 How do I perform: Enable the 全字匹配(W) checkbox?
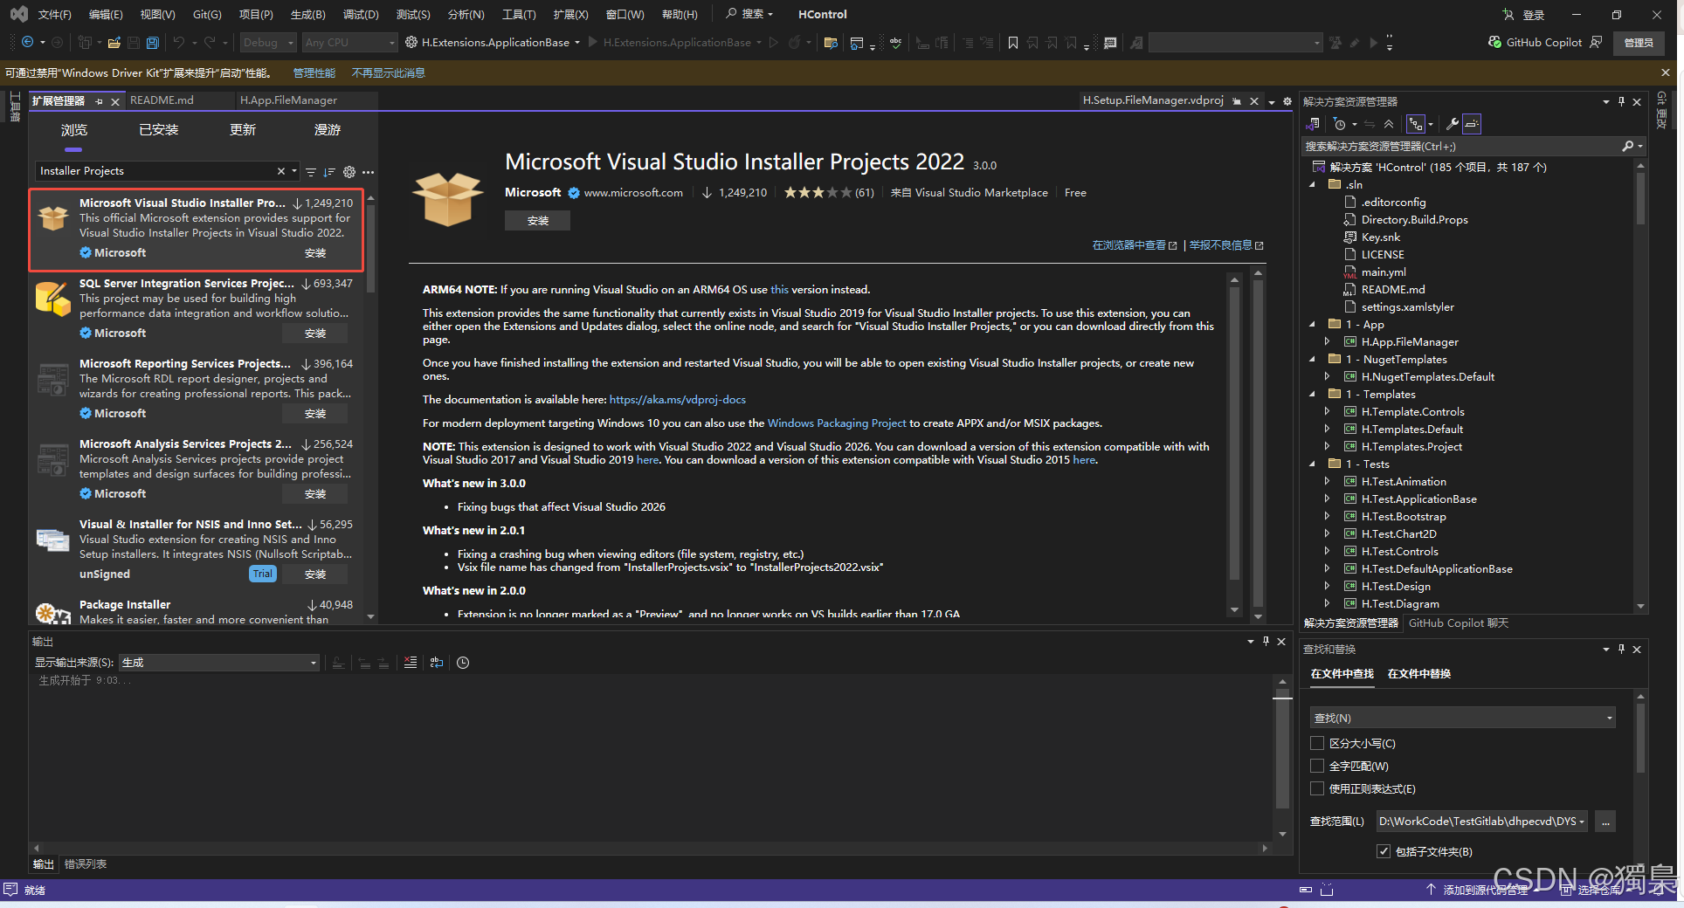pos(1317,766)
